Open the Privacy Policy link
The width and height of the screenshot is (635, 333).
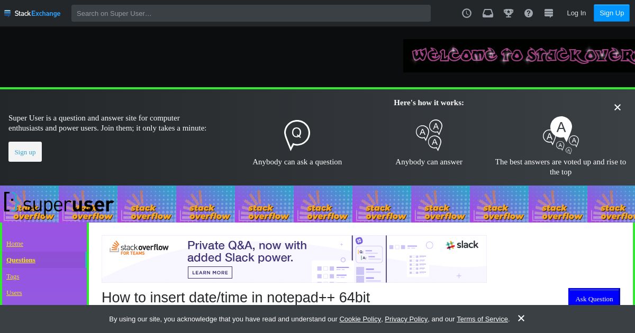[x=406, y=319]
